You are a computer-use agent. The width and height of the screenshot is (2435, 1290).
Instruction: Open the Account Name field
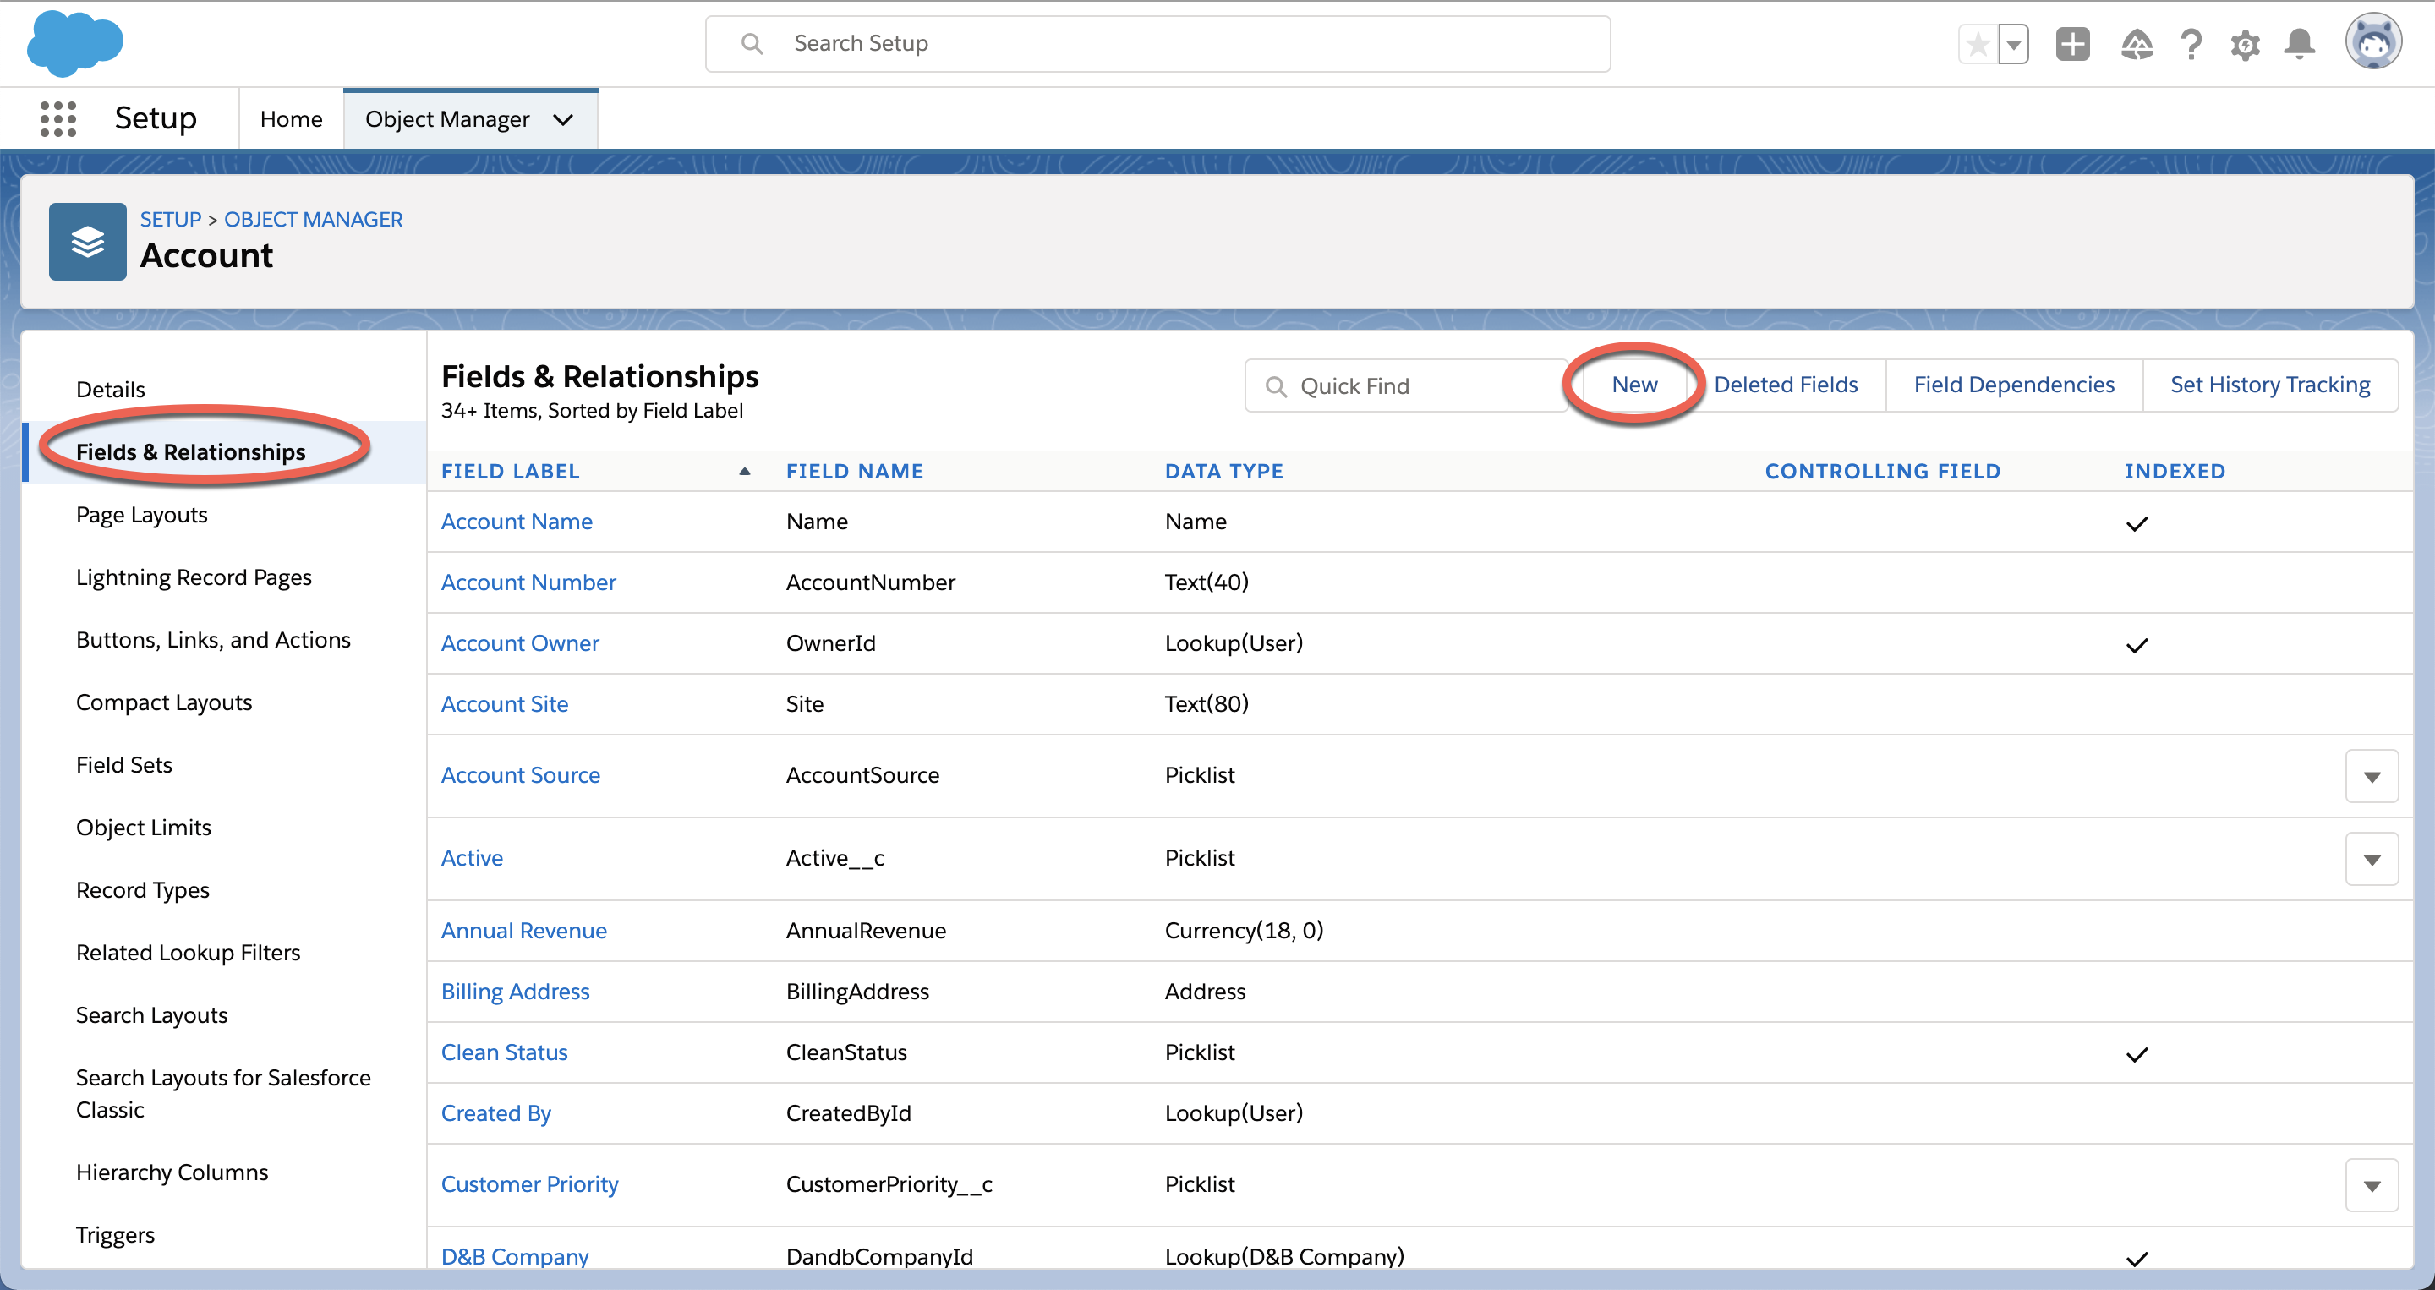tap(517, 522)
